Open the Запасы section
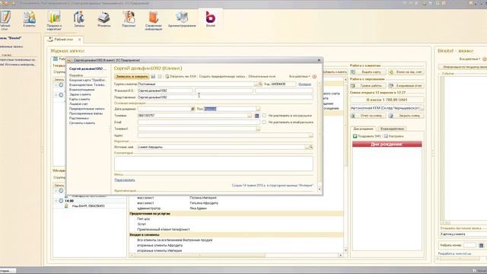 click(79, 20)
